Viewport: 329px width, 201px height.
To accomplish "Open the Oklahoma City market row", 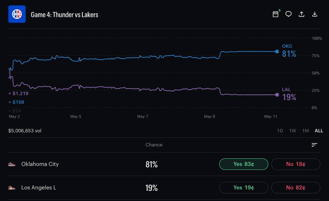I will pyautogui.click(x=164, y=164).
